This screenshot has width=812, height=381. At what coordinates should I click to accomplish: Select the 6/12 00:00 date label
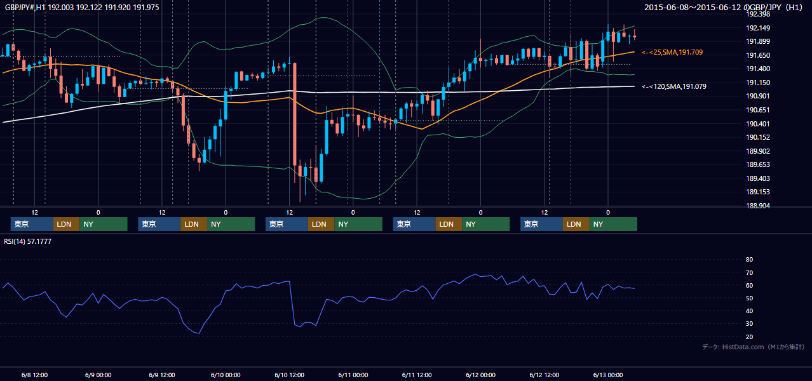480,375
